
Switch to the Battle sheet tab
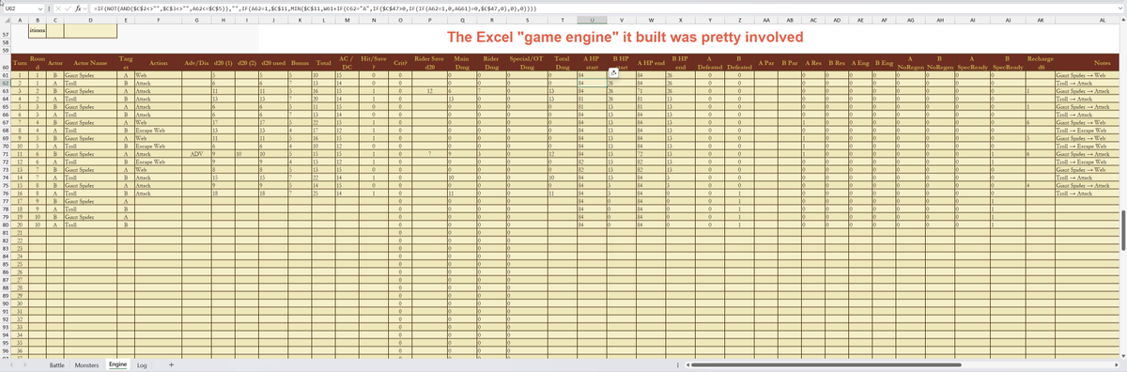point(56,364)
